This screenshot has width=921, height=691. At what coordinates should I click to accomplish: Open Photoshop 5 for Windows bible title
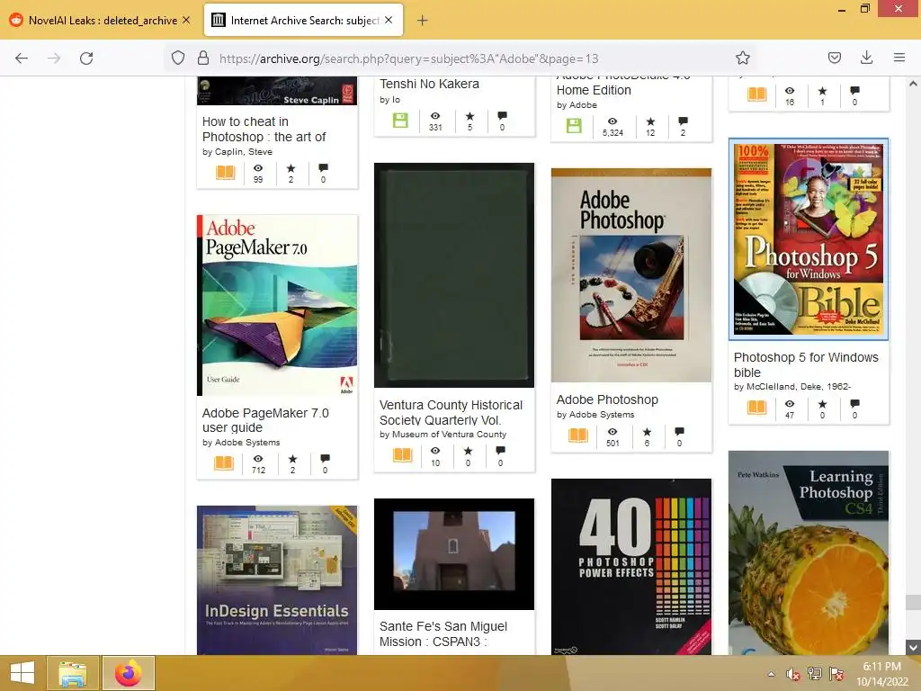[806, 365]
